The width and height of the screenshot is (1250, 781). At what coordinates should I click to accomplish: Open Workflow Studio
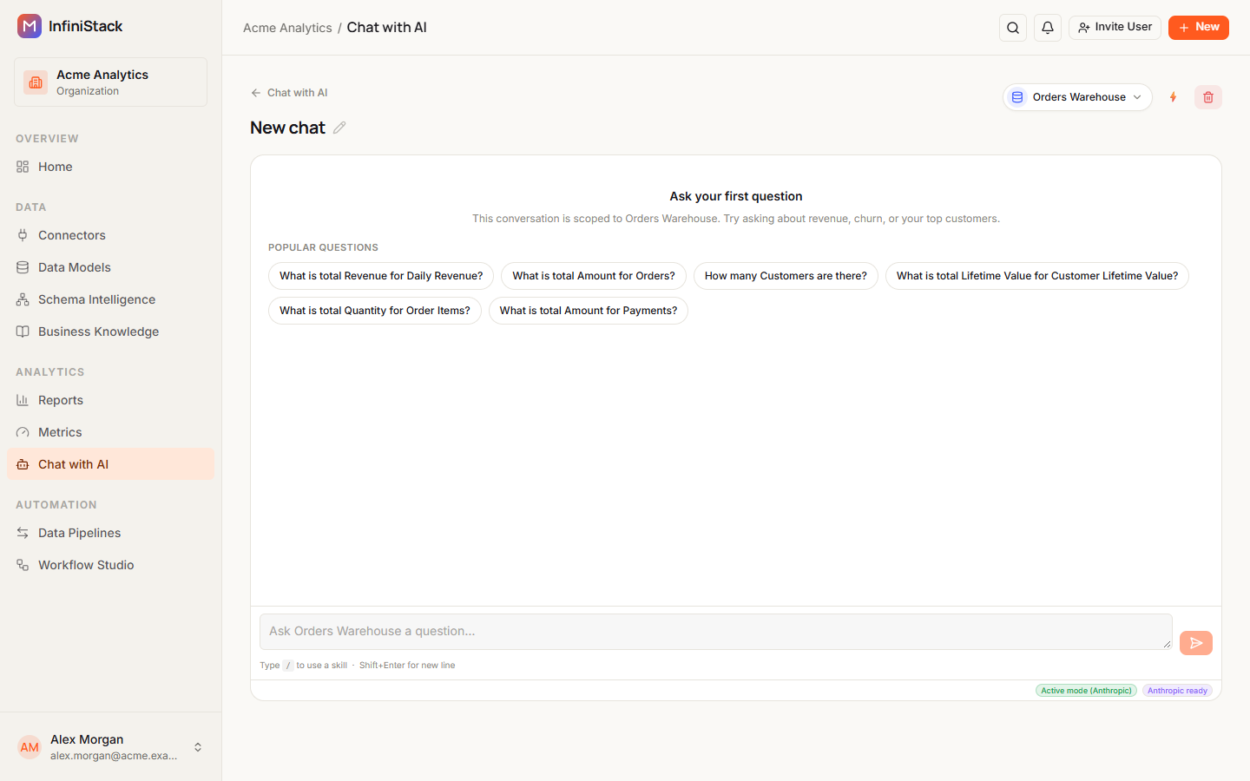110,565
